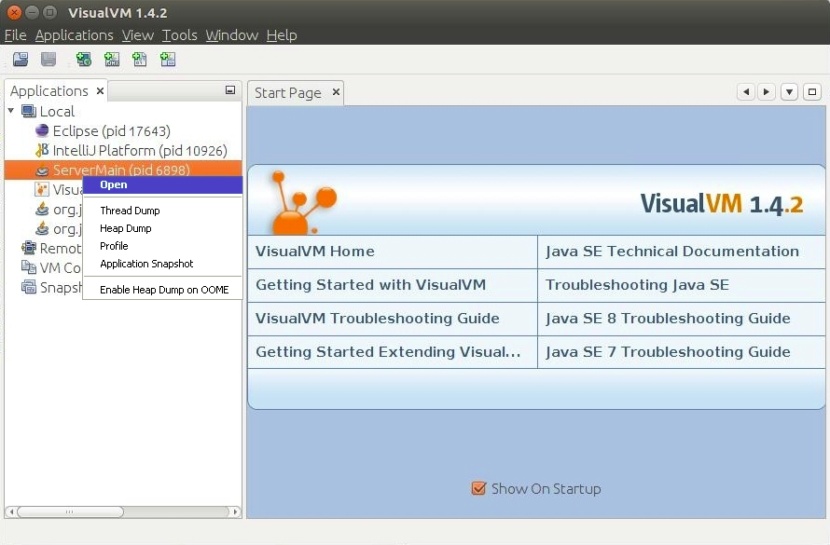This screenshot has width=830, height=545.
Task: Open the Window menu
Action: pyautogui.click(x=232, y=34)
